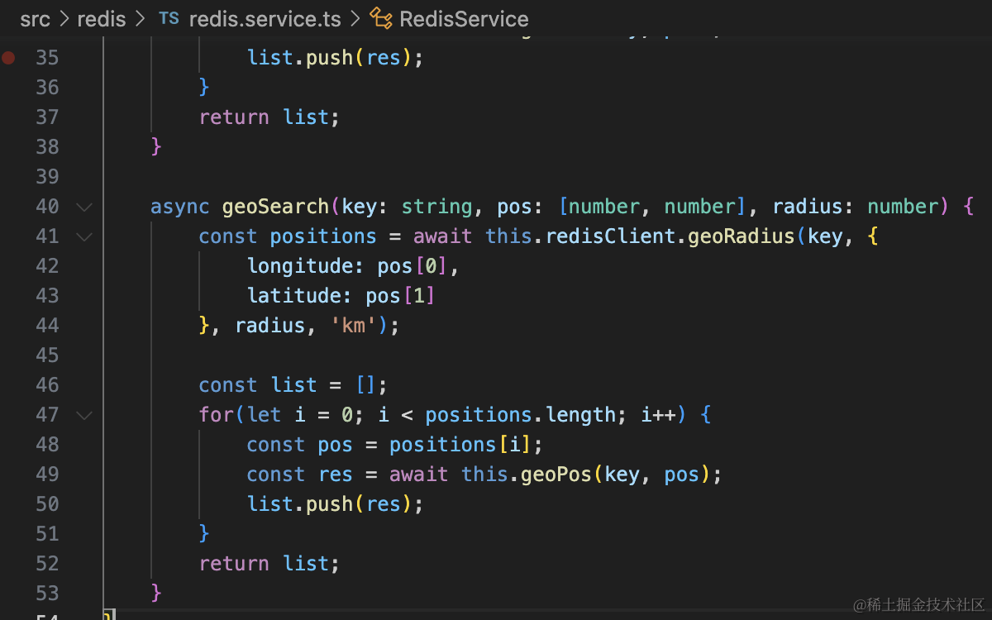Place cursor on 'km' string literal
This screenshot has width=992, height=620.
[354, 326]
